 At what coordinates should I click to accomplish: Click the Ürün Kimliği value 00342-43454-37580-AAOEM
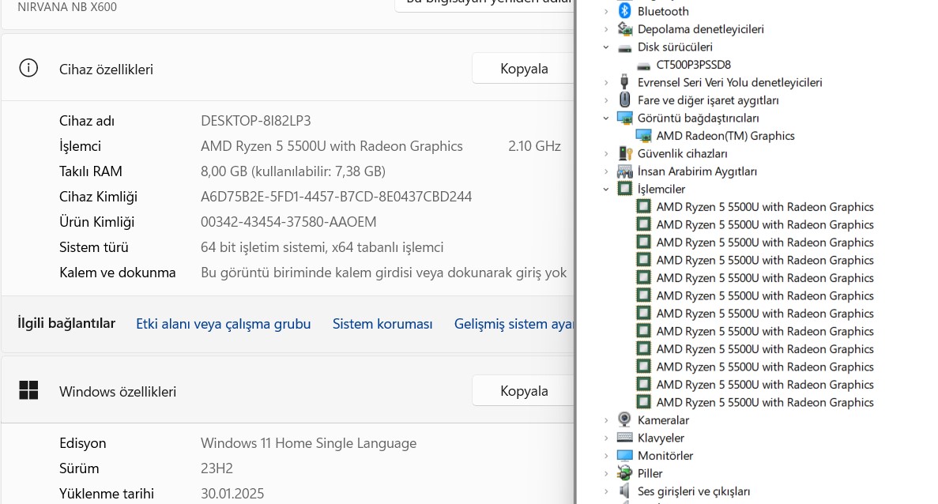click(288, 222)
